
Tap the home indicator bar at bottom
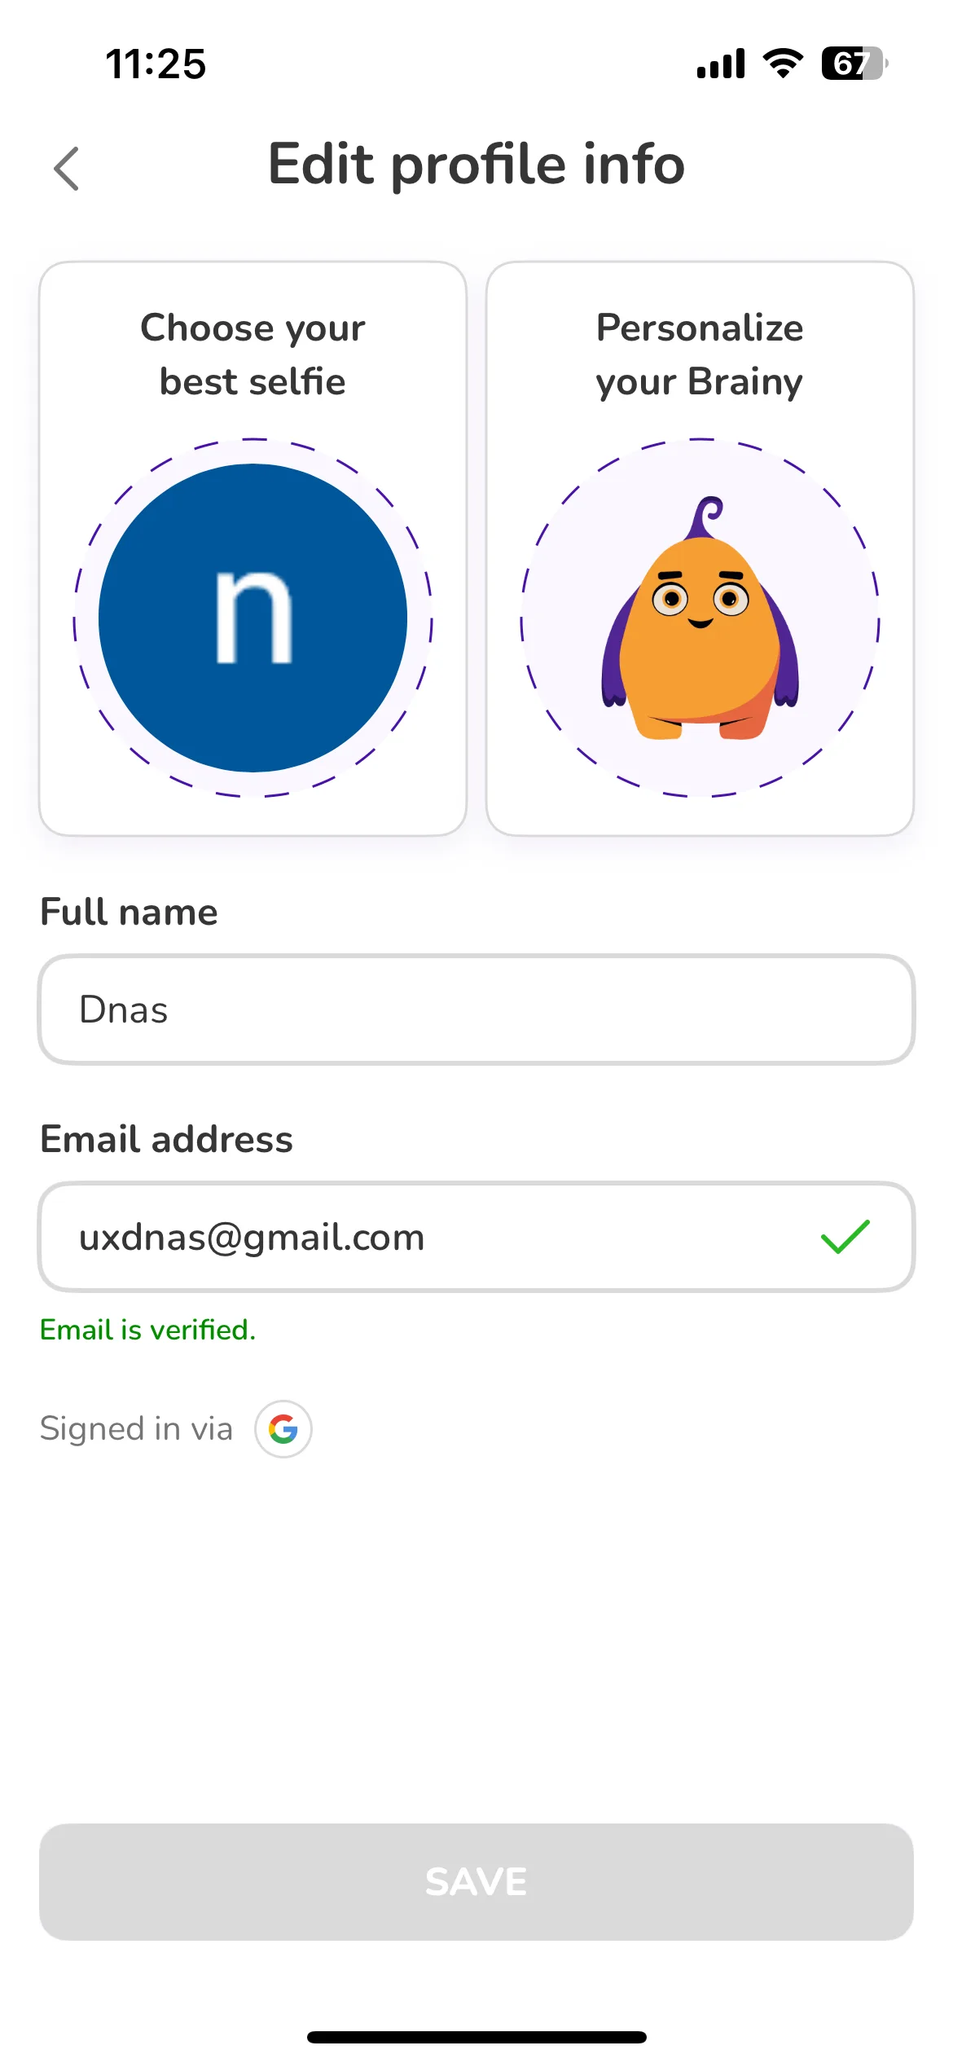tap(476, 2037)
